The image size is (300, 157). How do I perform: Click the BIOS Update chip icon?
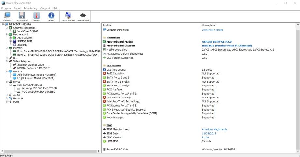[83, 16]
